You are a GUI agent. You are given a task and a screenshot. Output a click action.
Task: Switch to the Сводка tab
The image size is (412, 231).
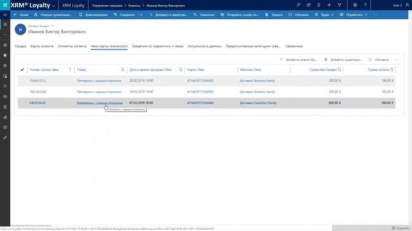click(20, 46)
